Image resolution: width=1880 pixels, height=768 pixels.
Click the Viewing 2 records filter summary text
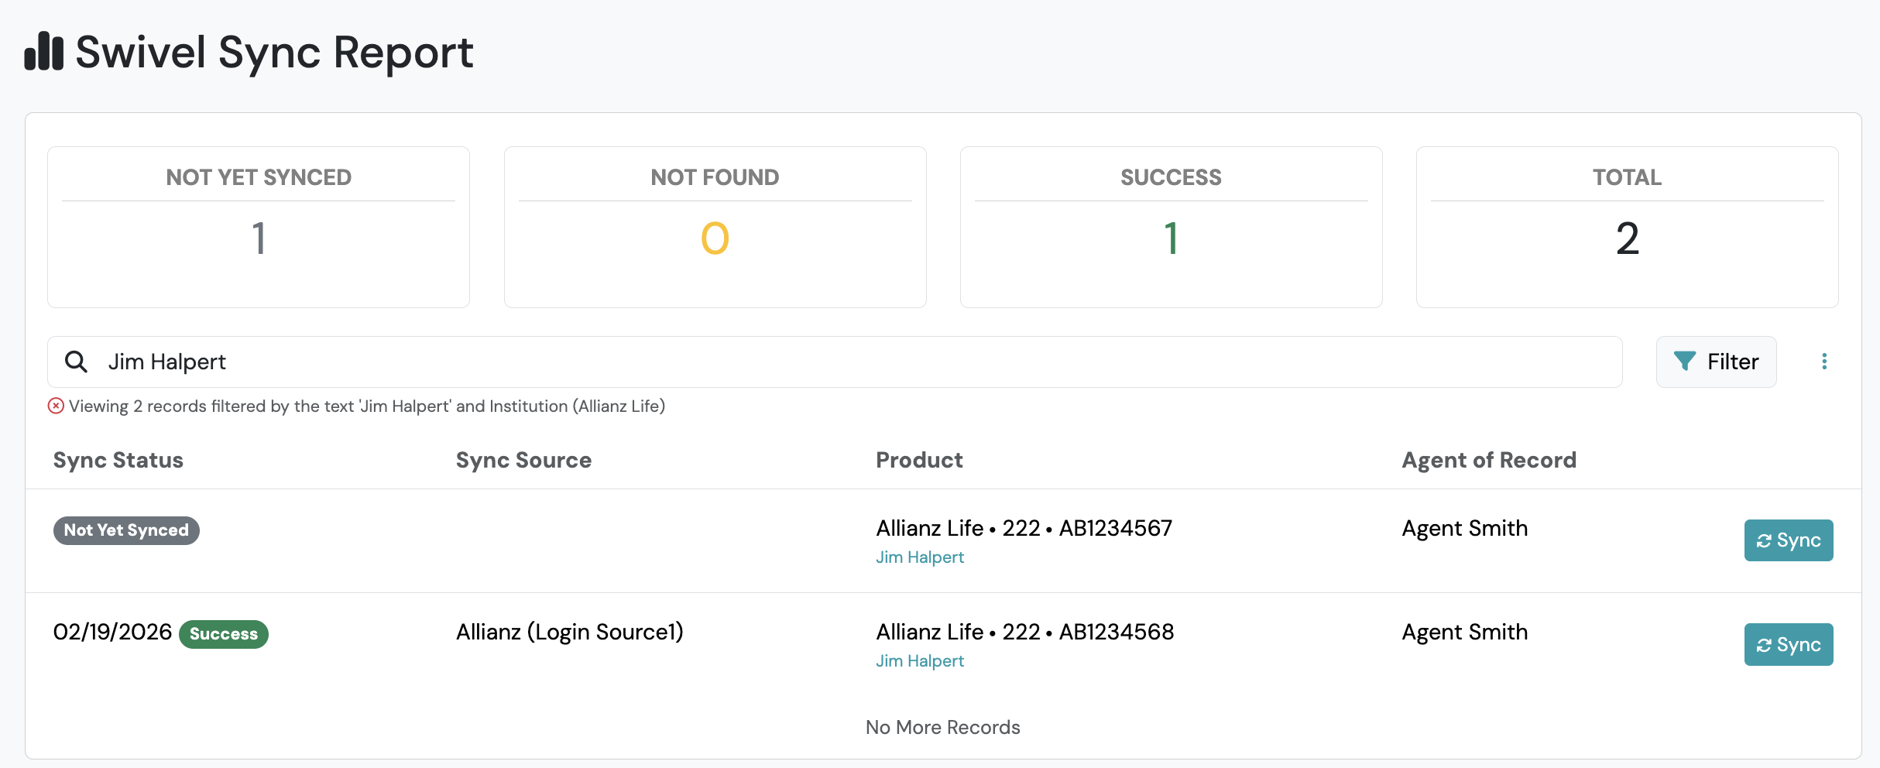367,406
